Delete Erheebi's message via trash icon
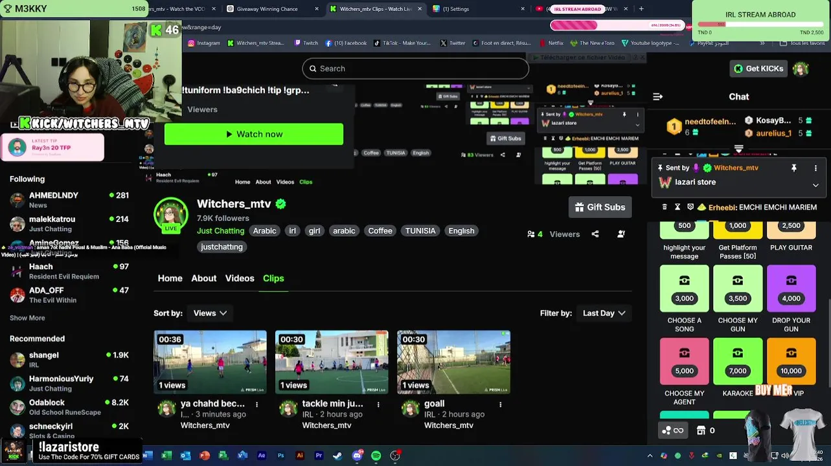 point(665,207)
